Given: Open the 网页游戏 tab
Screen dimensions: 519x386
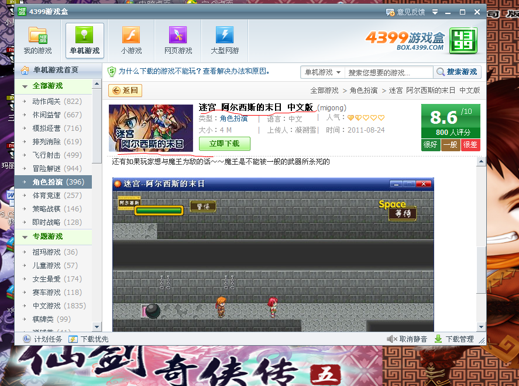Looking at the screenshot, I should click(178, 41).
